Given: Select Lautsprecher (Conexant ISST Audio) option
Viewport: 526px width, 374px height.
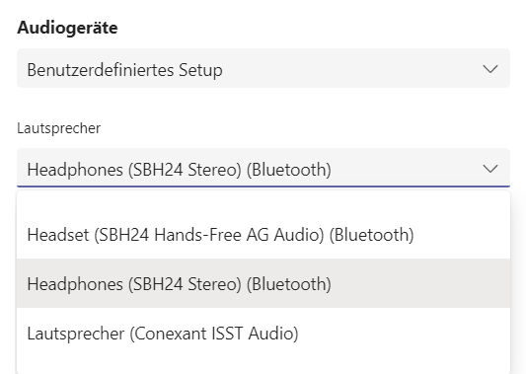Looking at the screenshot, I should [263, 333].
